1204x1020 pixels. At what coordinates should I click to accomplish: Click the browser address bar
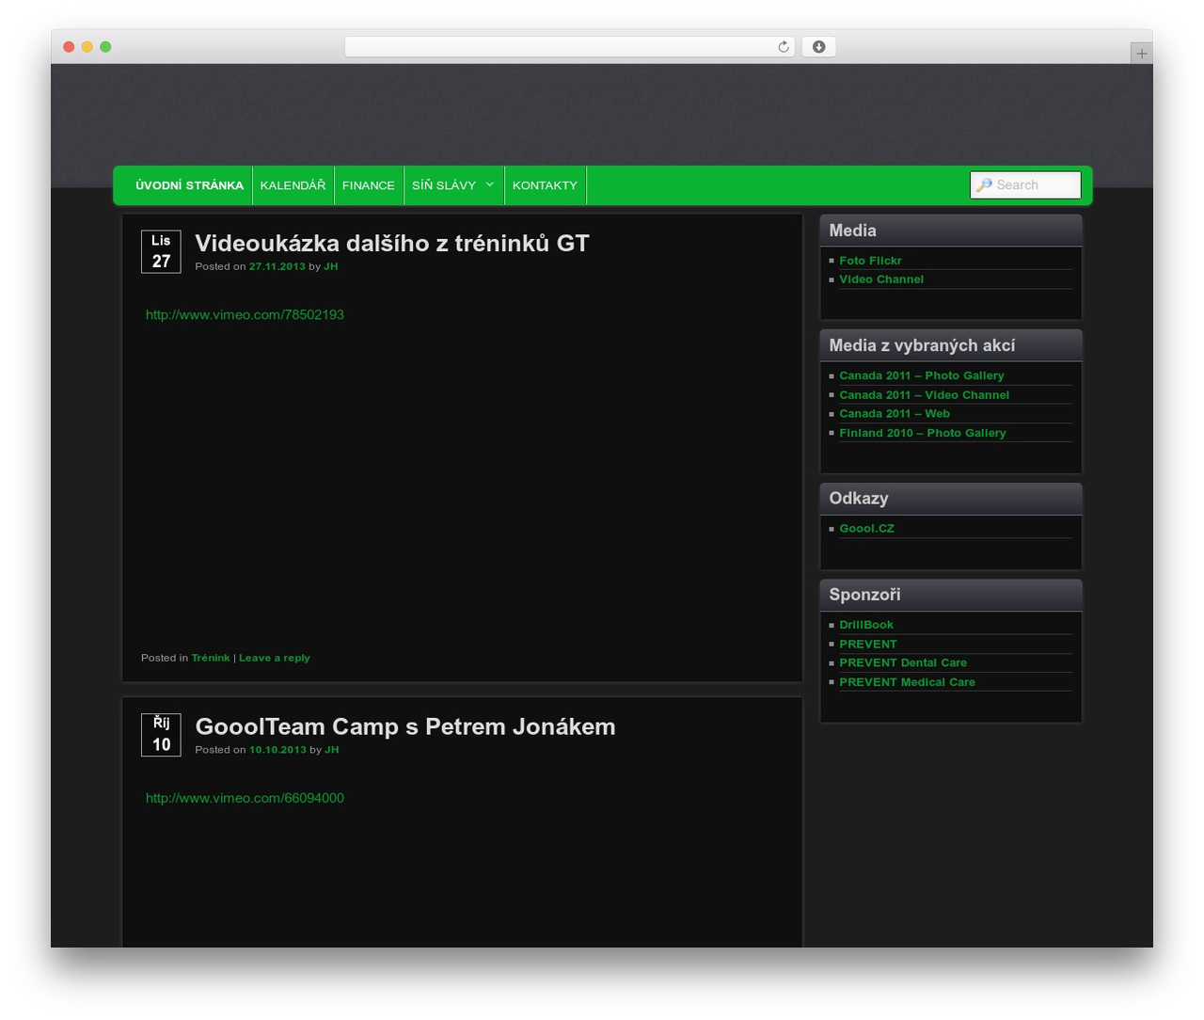(x=569, y=47)
